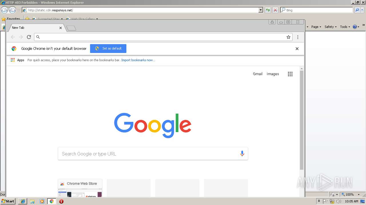Screen dimensions: 366x205
Task: Go back in the Internet Explorer window
Action: point(4,10)
